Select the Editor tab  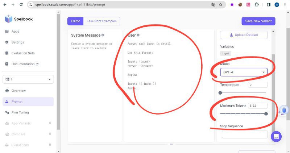[x=75, y=21]
